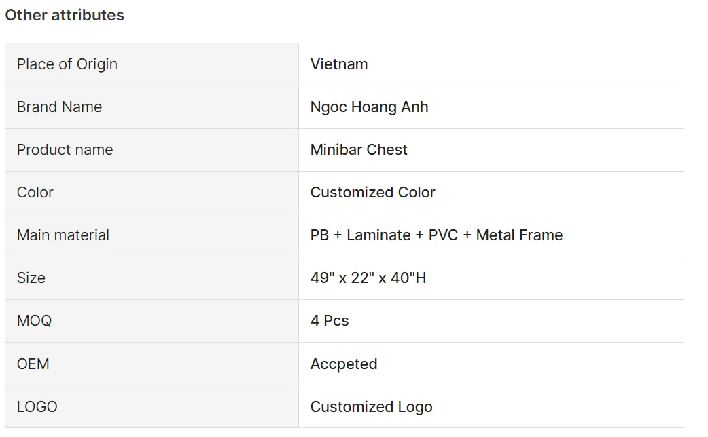The width and height of the screenshot is (708, 437).
Task: Select the "4 Pcs" quantity value
Action: (x=330, y=321)
